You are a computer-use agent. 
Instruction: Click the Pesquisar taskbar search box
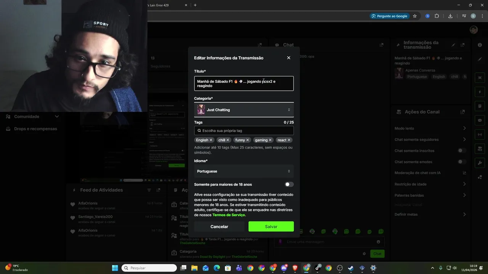pyautogui.click(x=149, y=268)
